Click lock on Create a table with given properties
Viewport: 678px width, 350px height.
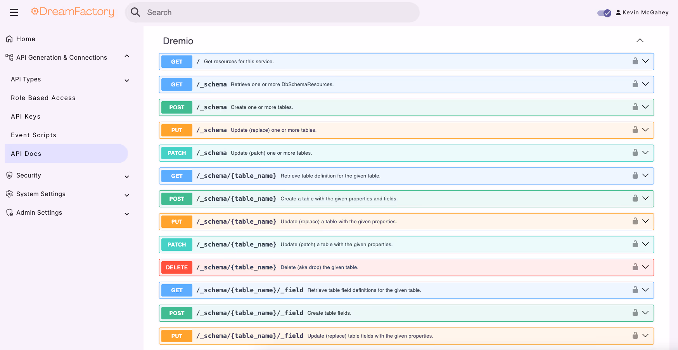[x=635, y=198]
